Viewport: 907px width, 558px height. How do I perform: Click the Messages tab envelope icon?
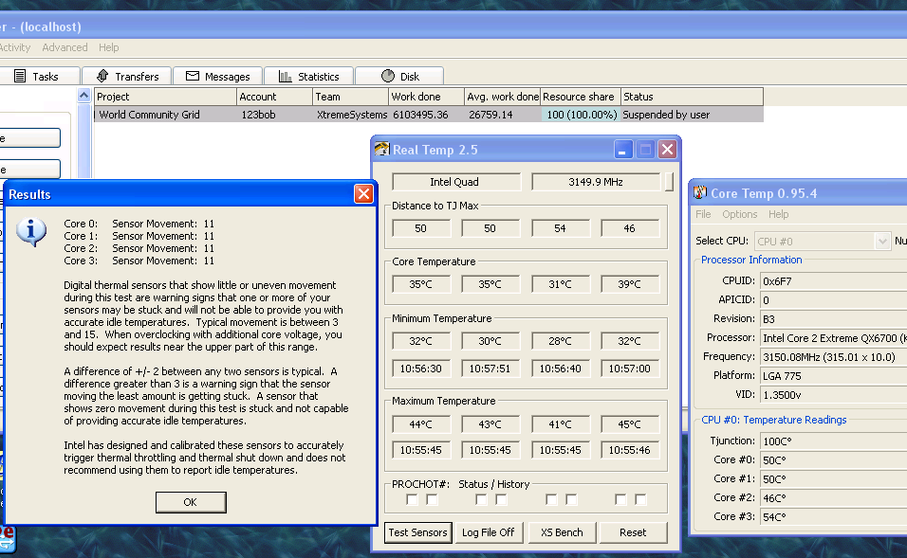click(193, 76)
